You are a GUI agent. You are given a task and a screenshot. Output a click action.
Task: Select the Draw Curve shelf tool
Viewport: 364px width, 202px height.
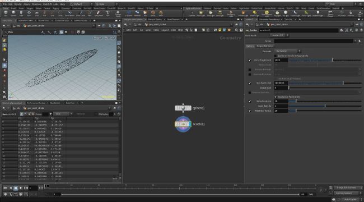81,13
